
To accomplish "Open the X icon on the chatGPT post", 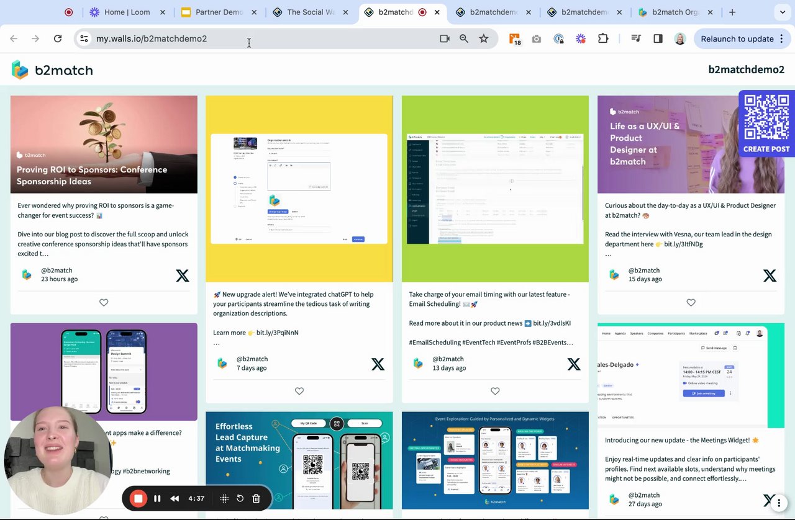I will (x=378, y=364).
